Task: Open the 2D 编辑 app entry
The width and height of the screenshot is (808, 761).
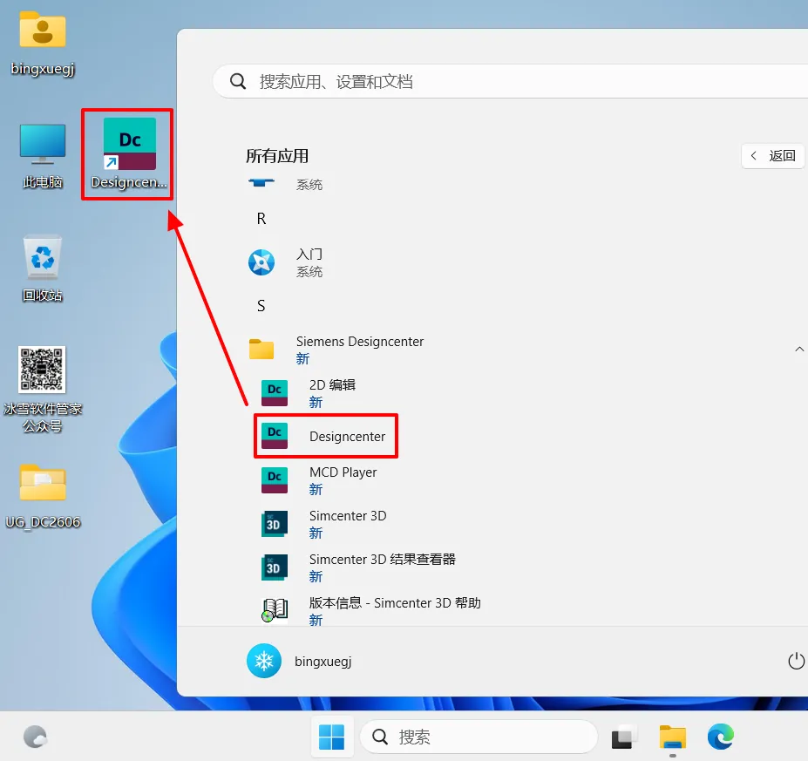Action: click(x=308, y=393)
